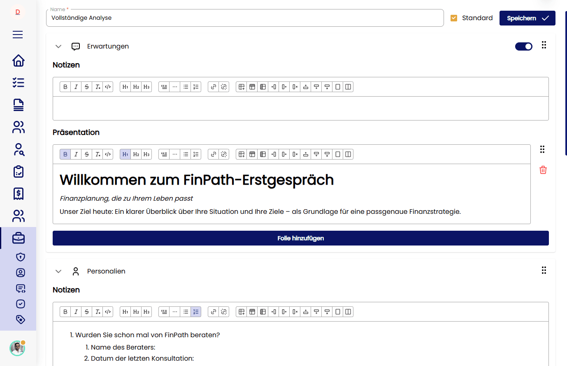Select the receipt/invoice icon in the sidebar
This screenshot has height=366, width=567.
(18, 193)
